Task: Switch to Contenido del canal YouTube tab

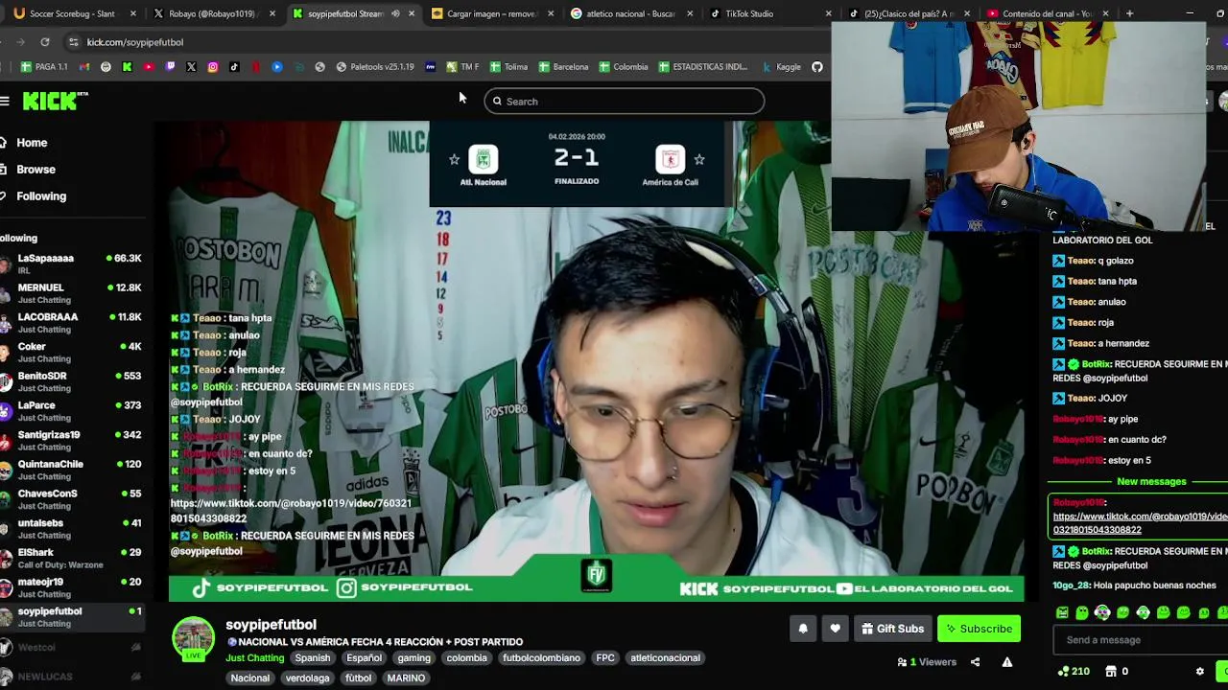Action: click(x=1046, y=13)
